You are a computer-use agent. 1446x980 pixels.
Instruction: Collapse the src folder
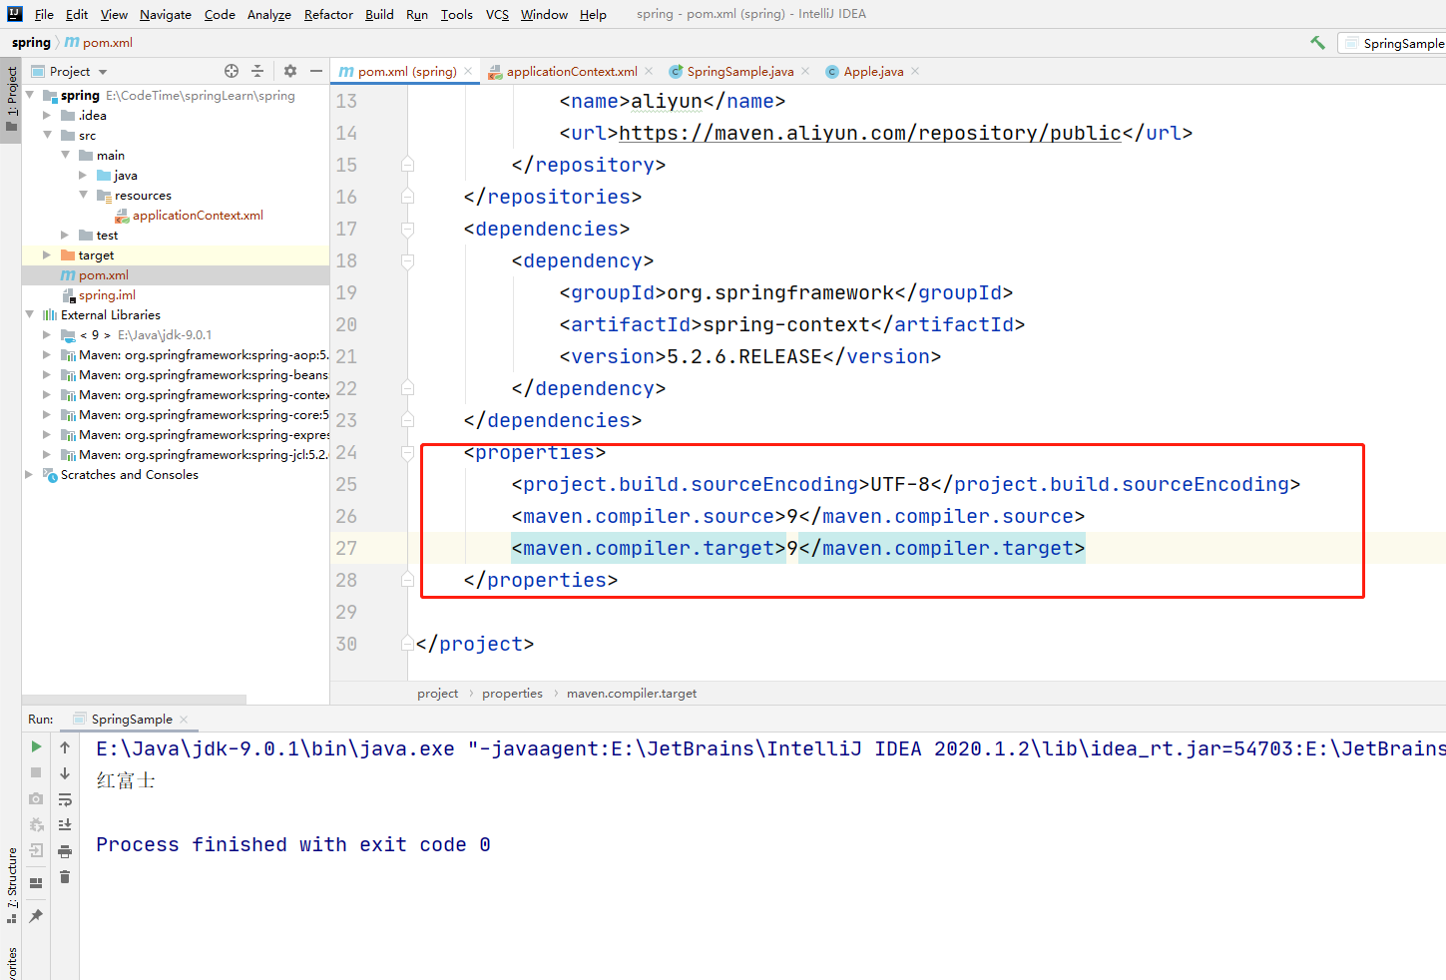(x=47, y=136)
